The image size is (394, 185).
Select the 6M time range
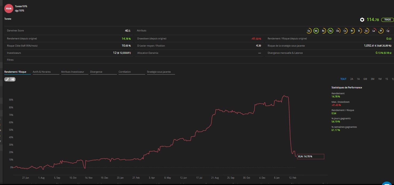(365, 79)
